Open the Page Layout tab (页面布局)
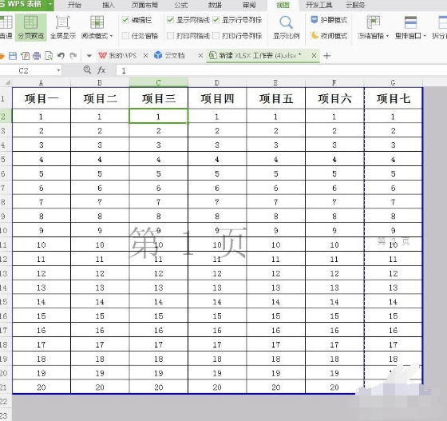Image resolution: width=447 pixels, height=421 pixels. click(x=144, y=5)
